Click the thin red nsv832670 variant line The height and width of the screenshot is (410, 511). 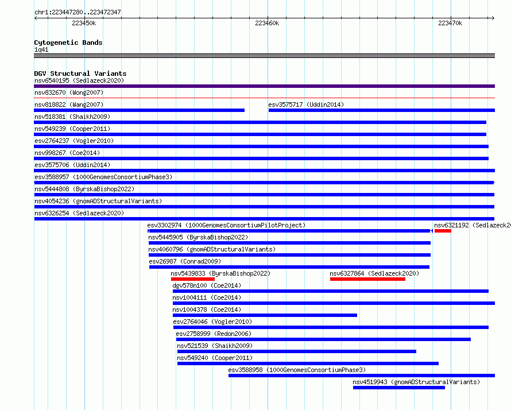tap(264, 98)
